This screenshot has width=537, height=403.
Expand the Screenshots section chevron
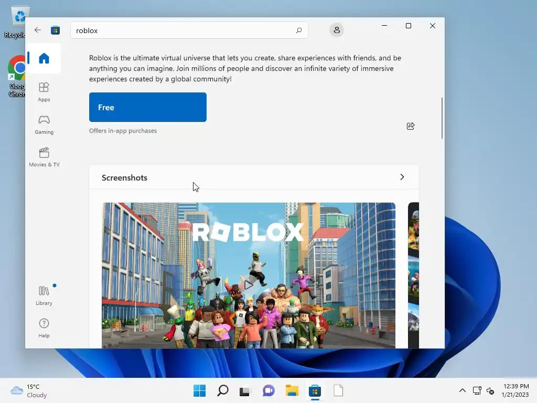(402, 177)
